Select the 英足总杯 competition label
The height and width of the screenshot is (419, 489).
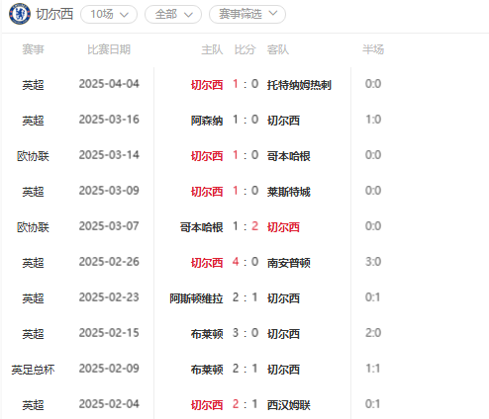[33, 370]
